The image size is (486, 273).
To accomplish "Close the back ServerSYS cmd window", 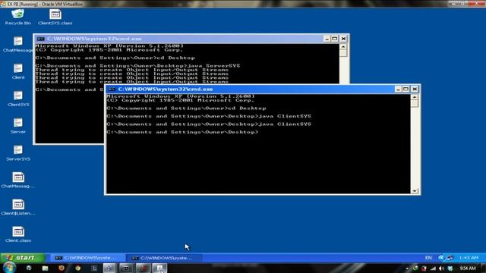I will pos(343,39).
